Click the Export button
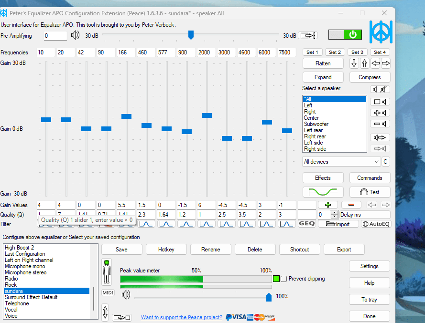 point(344,250)
